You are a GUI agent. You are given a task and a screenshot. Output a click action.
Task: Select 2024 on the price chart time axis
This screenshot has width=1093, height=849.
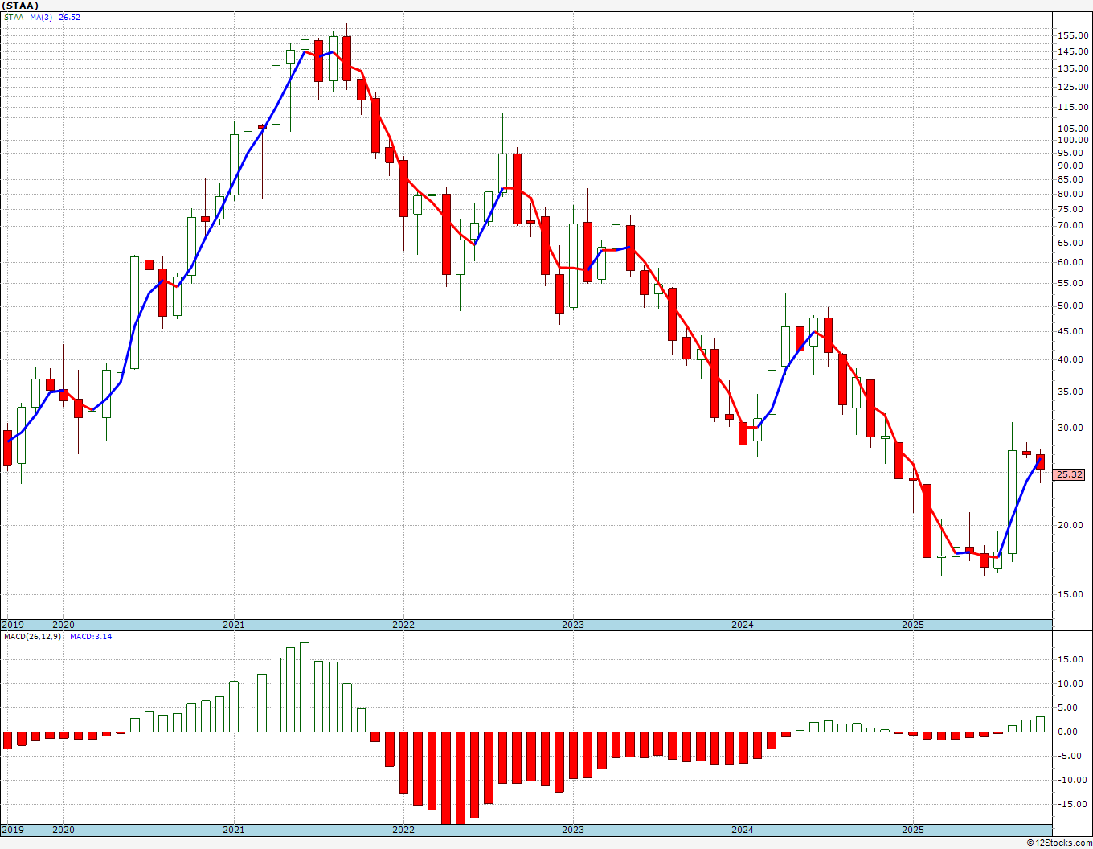click(743, 625)
